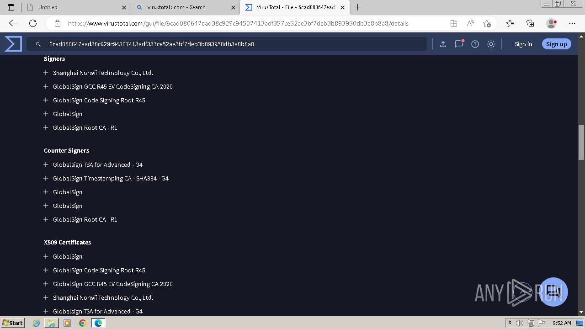Click Sign in link
585x329 pixels.
point(523,44)
